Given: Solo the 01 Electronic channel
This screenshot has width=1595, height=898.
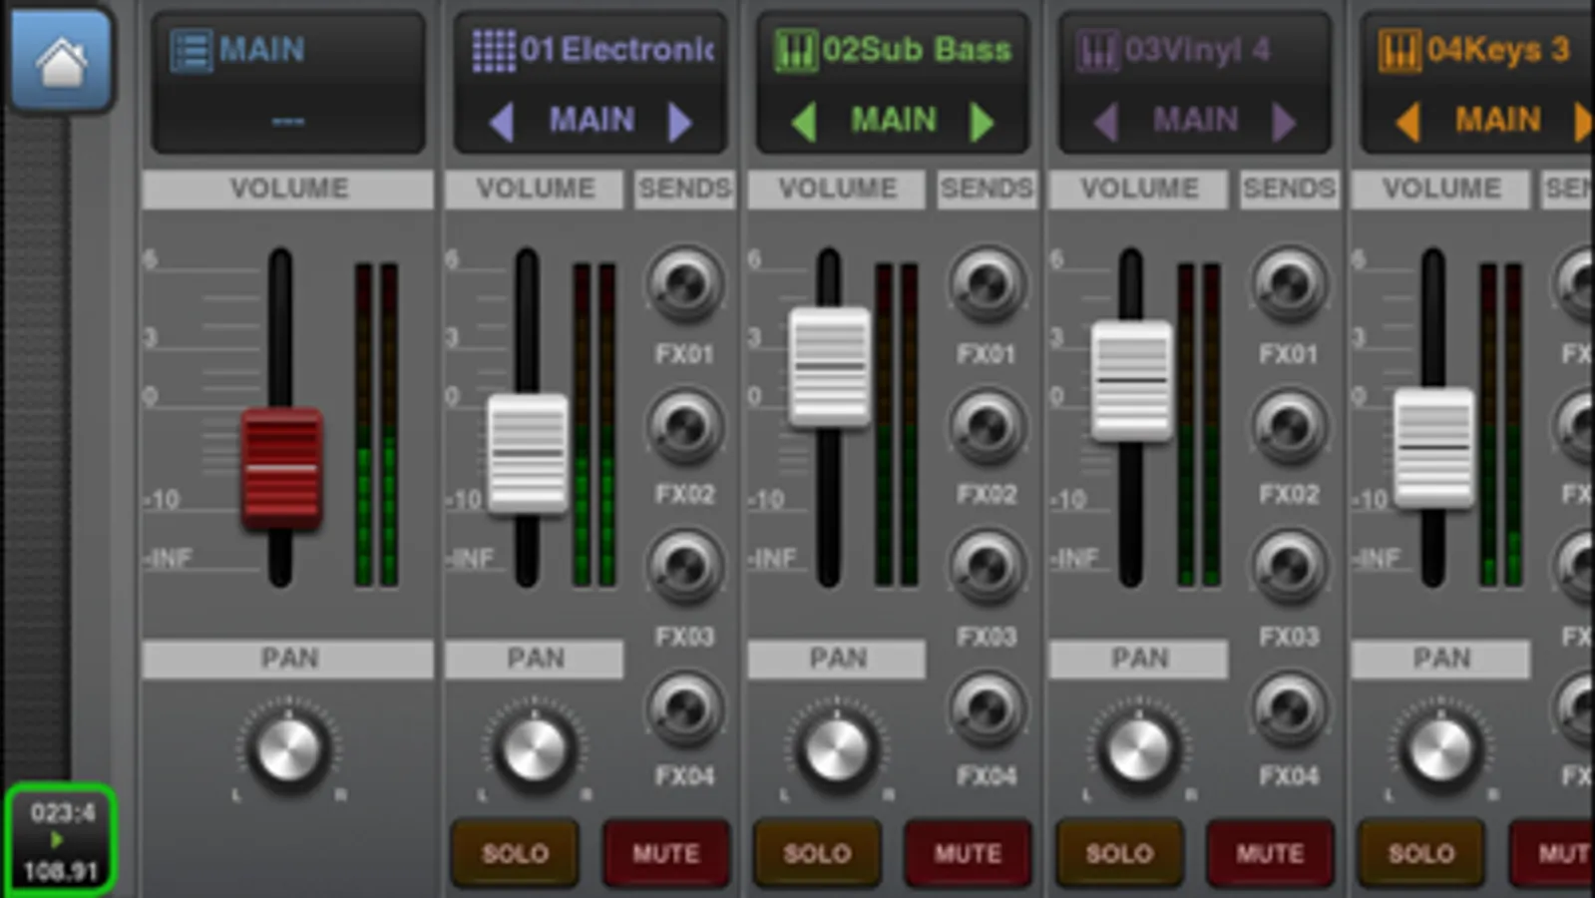Looking at the screenshot, I should coord(515,853).
